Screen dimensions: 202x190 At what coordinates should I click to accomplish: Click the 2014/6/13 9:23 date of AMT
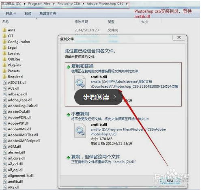click(87, 30)
